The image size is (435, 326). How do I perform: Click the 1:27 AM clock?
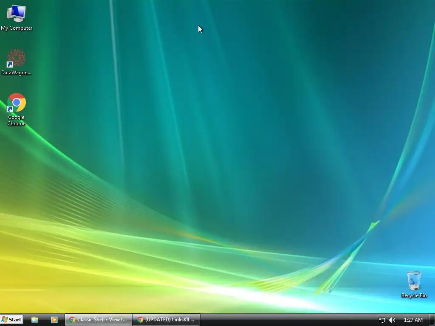pos(413,320)
